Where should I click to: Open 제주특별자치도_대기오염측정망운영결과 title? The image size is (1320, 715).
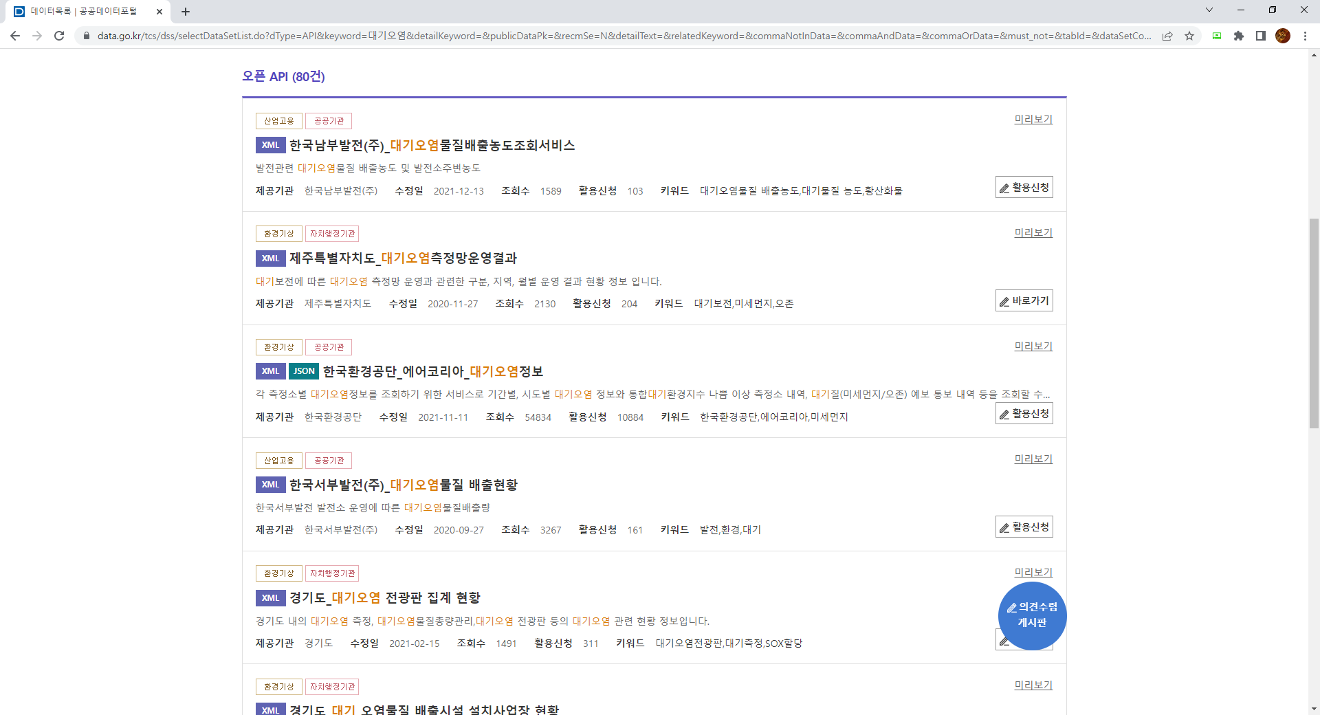pos(403,258)
